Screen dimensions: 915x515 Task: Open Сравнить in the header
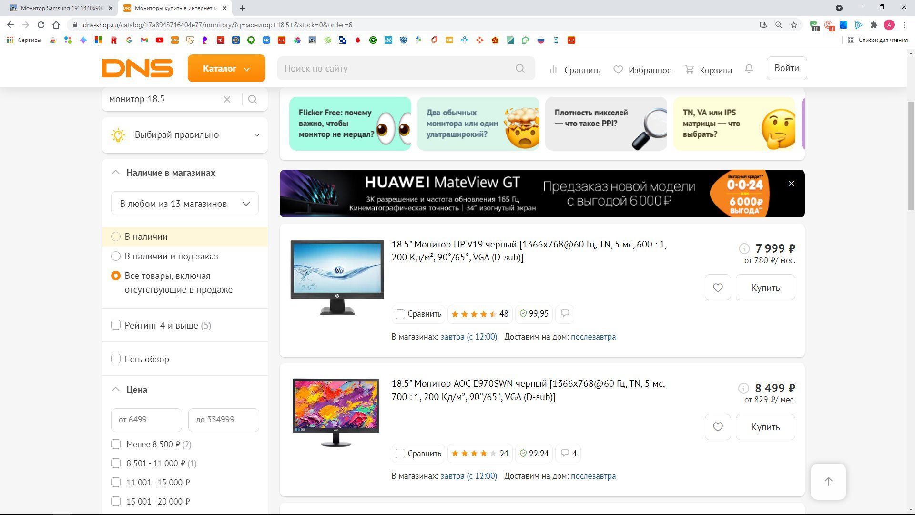click(x=575, y=70)
